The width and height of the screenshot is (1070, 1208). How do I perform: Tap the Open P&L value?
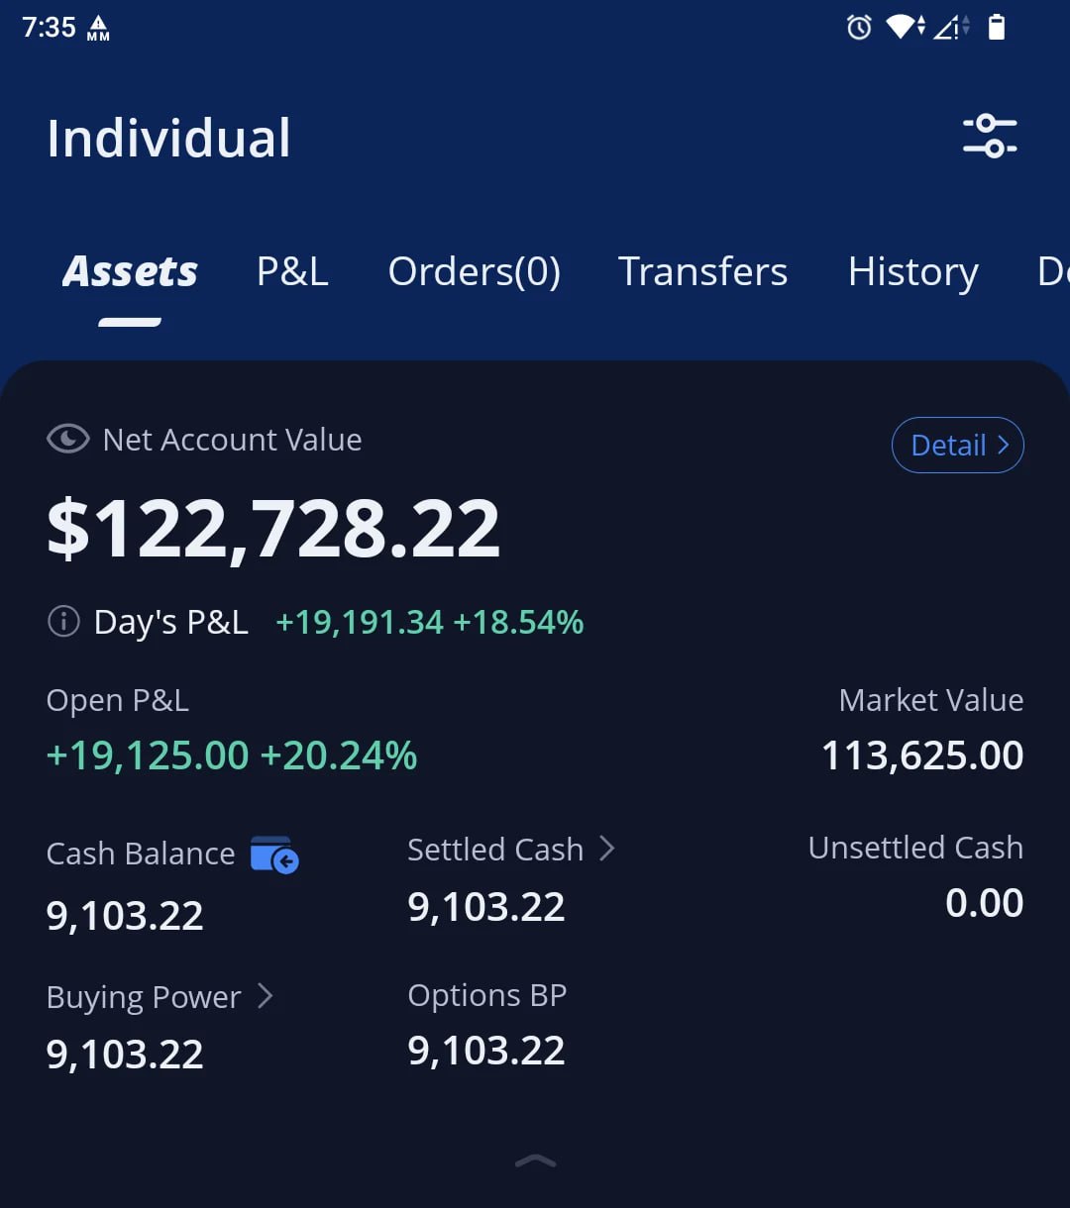[232, 755]
